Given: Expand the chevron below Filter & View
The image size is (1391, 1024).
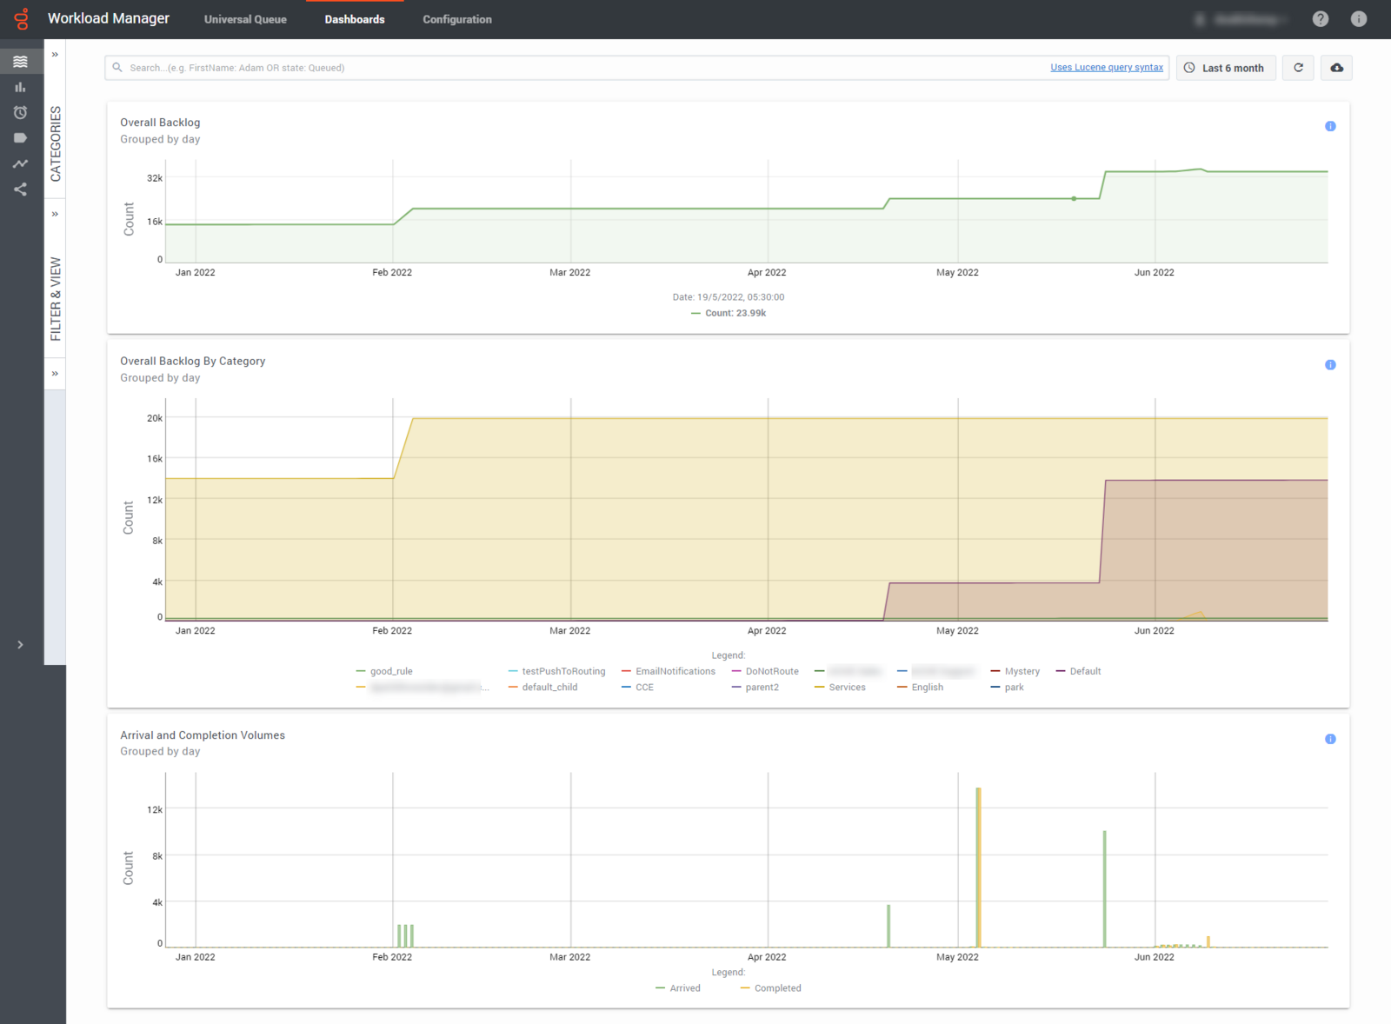Looking at the screenshot, I should [x=55, y=374].
